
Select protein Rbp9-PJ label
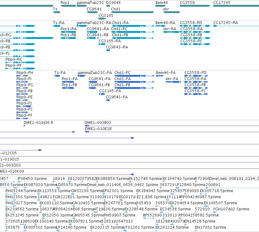coord(24,103)
